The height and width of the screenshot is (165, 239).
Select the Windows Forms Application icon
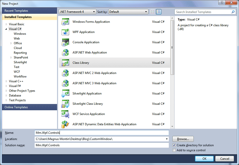pos(65,22)
